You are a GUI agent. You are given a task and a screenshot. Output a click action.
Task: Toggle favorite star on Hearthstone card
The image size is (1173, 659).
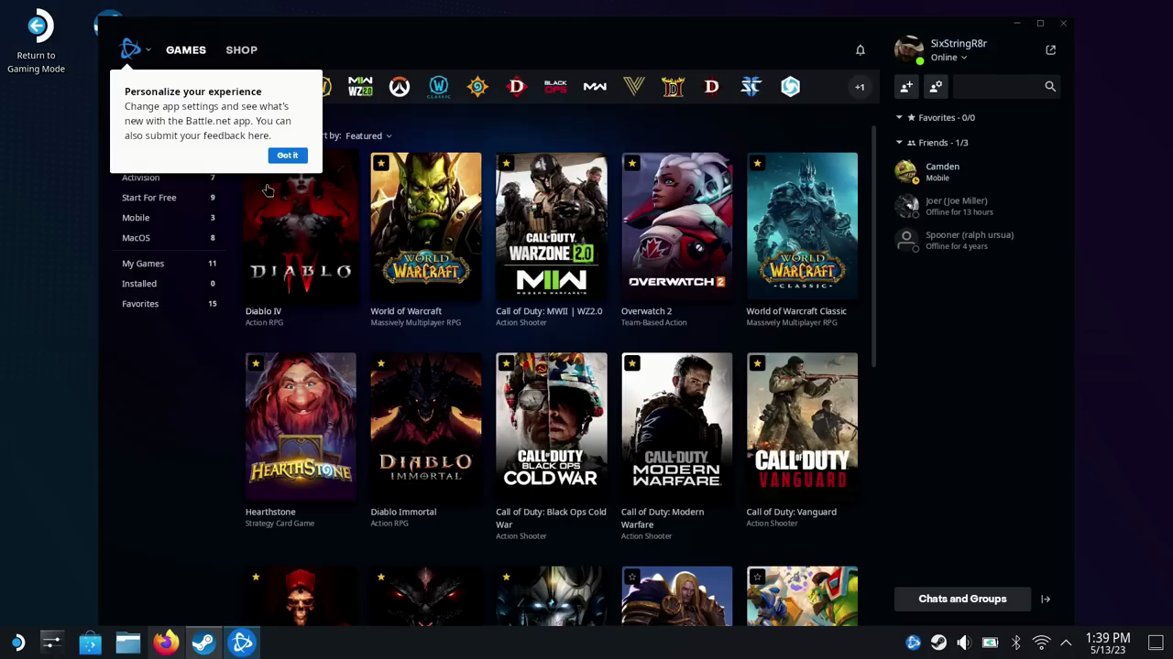tap(256, 363)
